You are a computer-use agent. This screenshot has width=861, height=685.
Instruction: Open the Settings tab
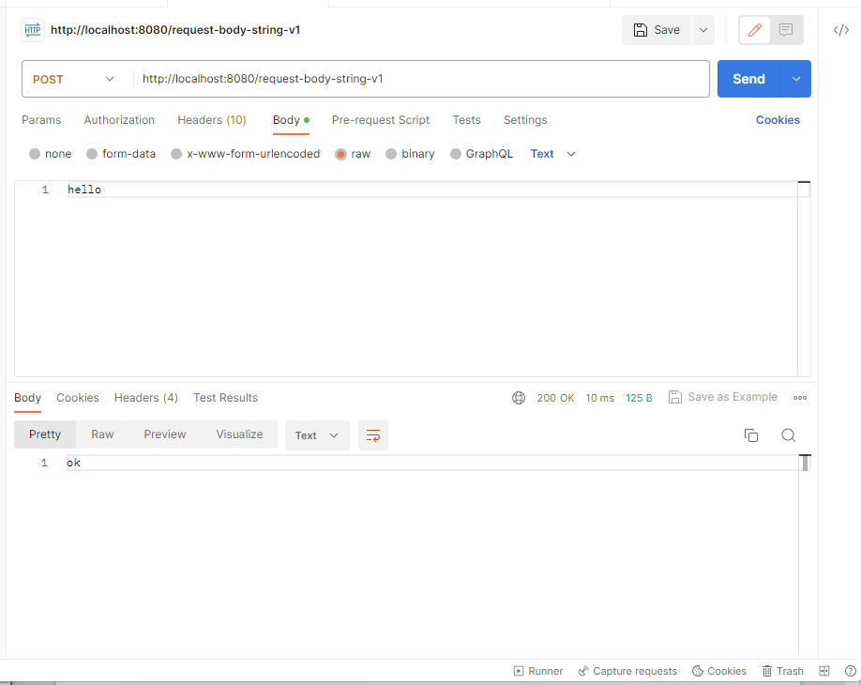pos(525,120)
